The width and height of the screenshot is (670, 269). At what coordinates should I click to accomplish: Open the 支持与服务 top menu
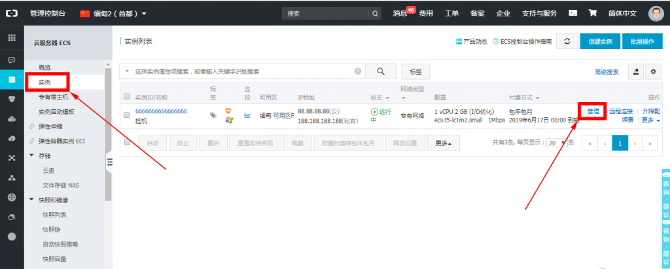[539, 13]
